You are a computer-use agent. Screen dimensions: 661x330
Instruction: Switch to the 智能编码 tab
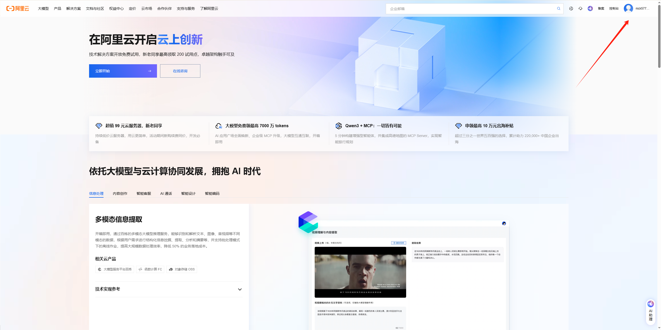click(x=212, y=193)
